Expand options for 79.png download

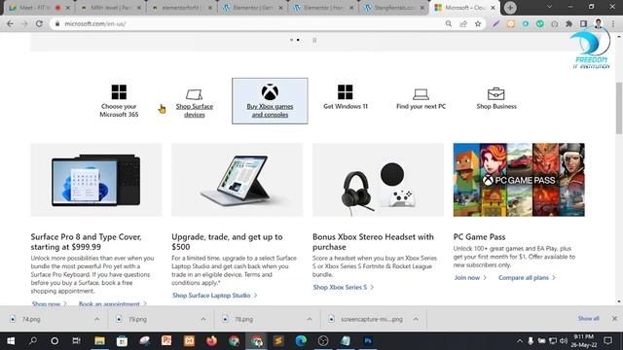coord(203,319)
